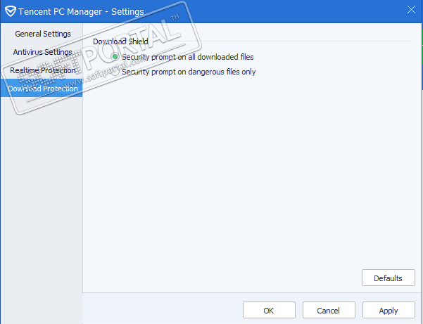Apply the current settings
423x324 pixels.
click(389, 310)
